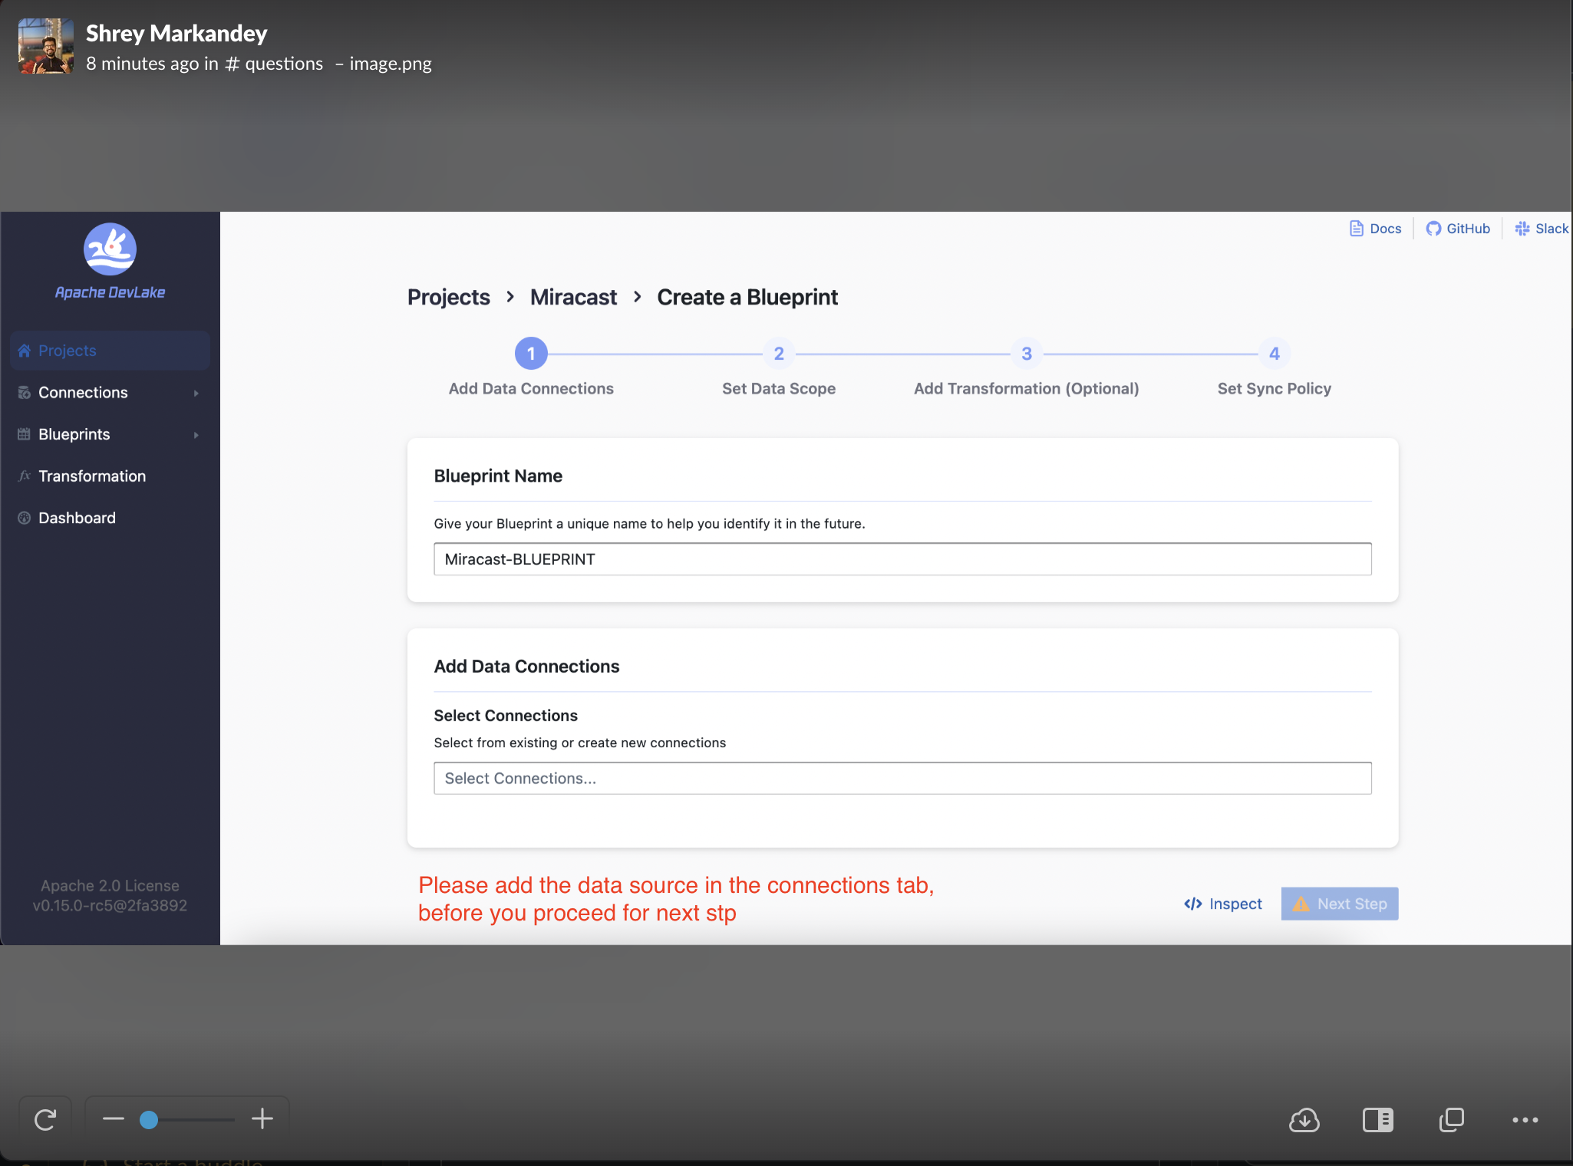Download the image using the download icon
The image size is (1573, 1166).
pyautogui.click(x=1305, y=1120)
